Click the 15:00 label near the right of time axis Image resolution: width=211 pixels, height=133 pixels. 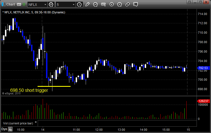166,130
